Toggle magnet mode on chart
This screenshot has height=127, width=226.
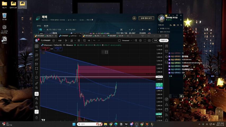pyautogui.click(x=37, y=94)
